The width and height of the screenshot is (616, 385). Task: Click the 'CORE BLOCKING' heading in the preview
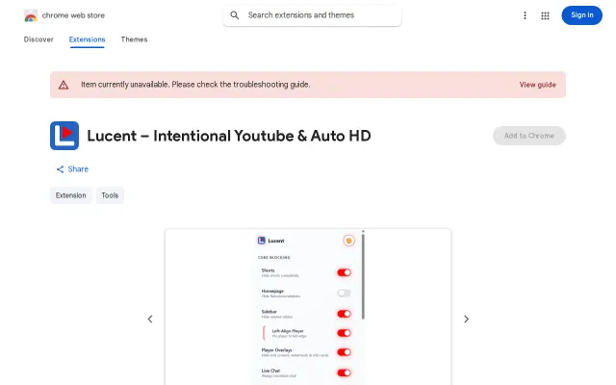pyautogui.click(x=273, y=258)
